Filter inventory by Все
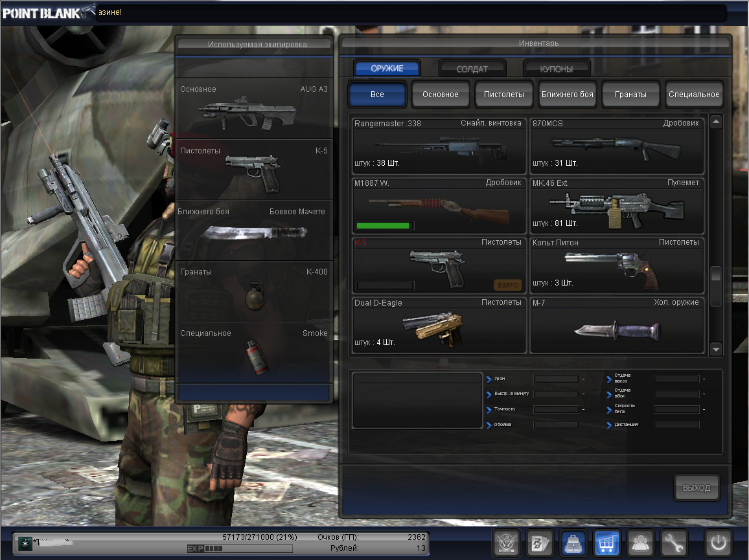The image size is (749, 560). pos(377,94)
